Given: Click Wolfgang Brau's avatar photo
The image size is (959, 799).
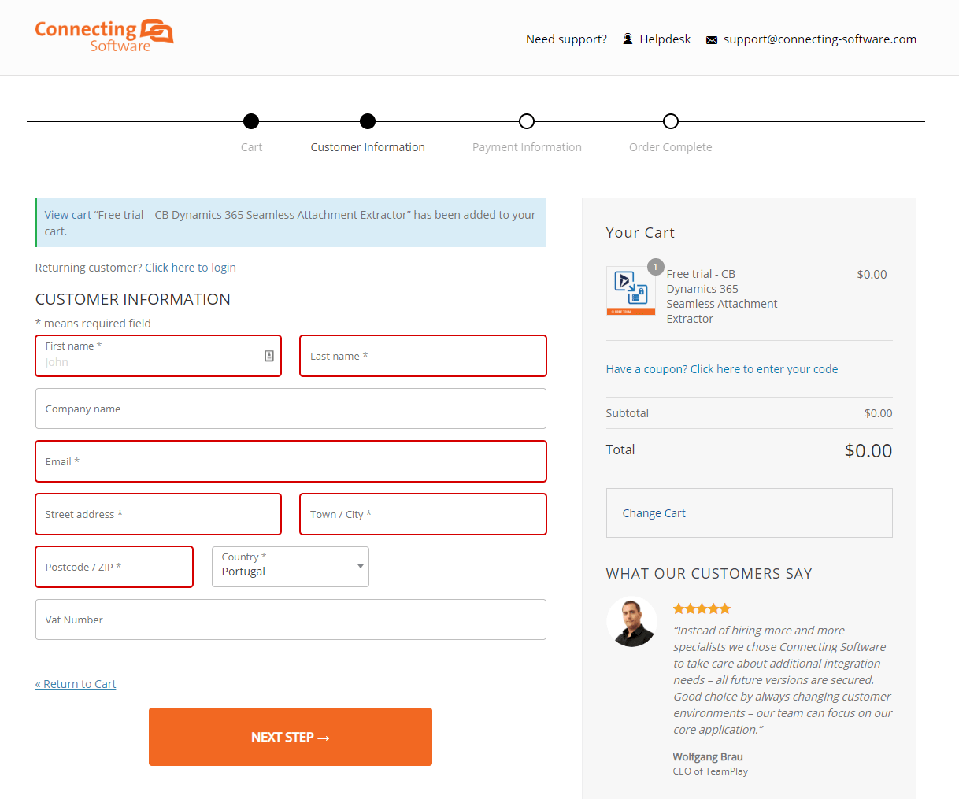Looking at the screenshot, I should click(x=631, y=622).
